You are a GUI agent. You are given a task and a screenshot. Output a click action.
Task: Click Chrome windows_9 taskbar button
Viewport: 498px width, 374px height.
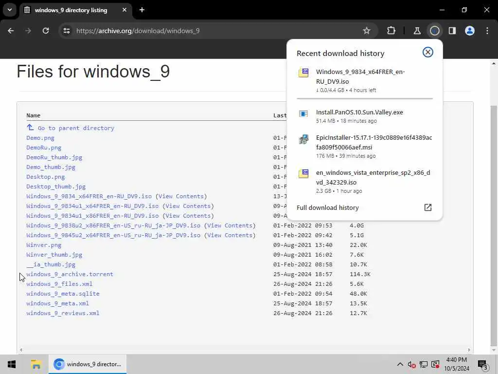click(x=88, y=364)
